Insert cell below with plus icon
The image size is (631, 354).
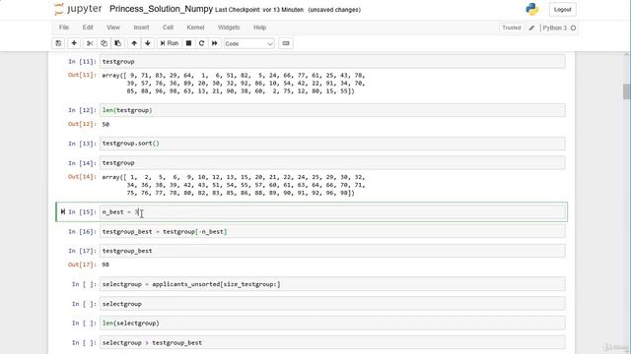(x=74, y=43)
